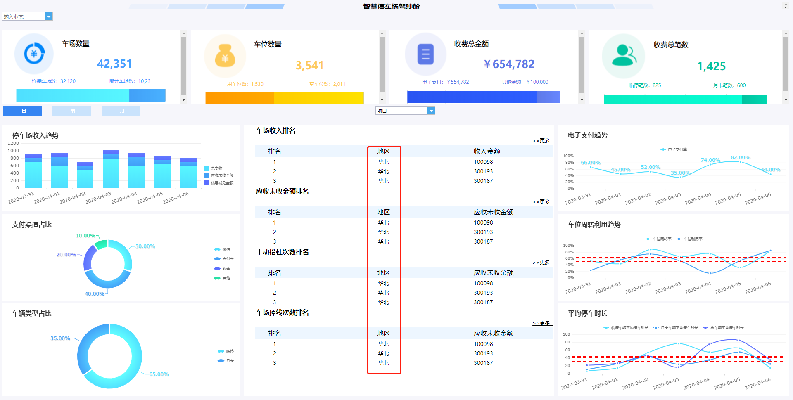Click 电子支付: ¥554,782 text
Viewport: 793px width, 400px height.
pos(445,82)
